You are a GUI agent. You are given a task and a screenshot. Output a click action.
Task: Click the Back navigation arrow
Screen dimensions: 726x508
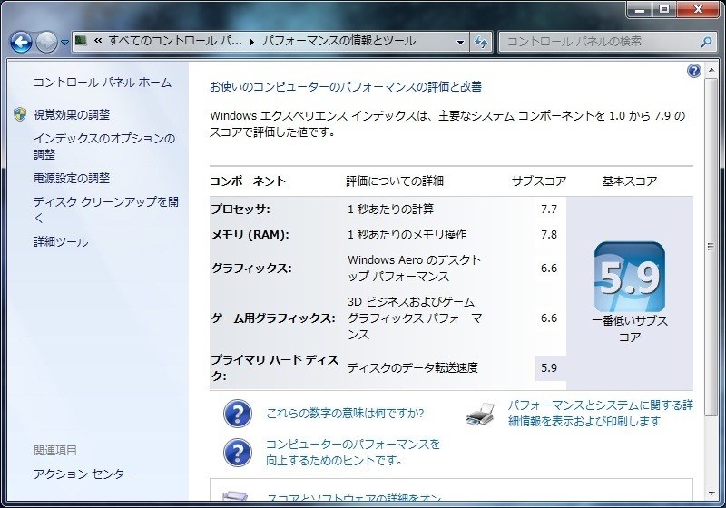(x=21, y=42)
